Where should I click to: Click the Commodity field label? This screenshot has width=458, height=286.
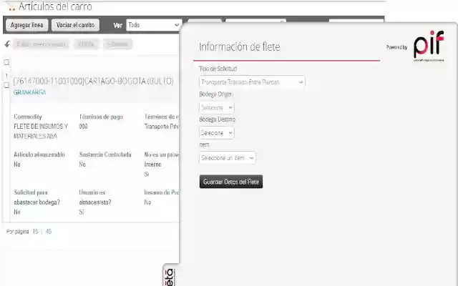[28, 117]
